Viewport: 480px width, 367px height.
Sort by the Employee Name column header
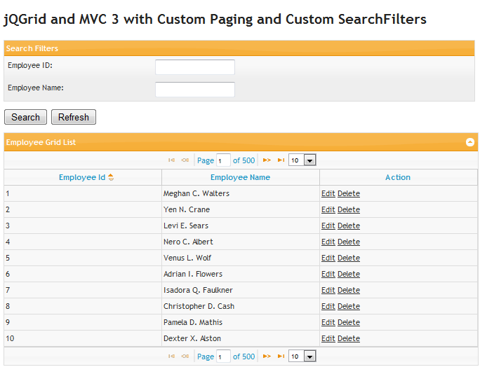point(240,177)
